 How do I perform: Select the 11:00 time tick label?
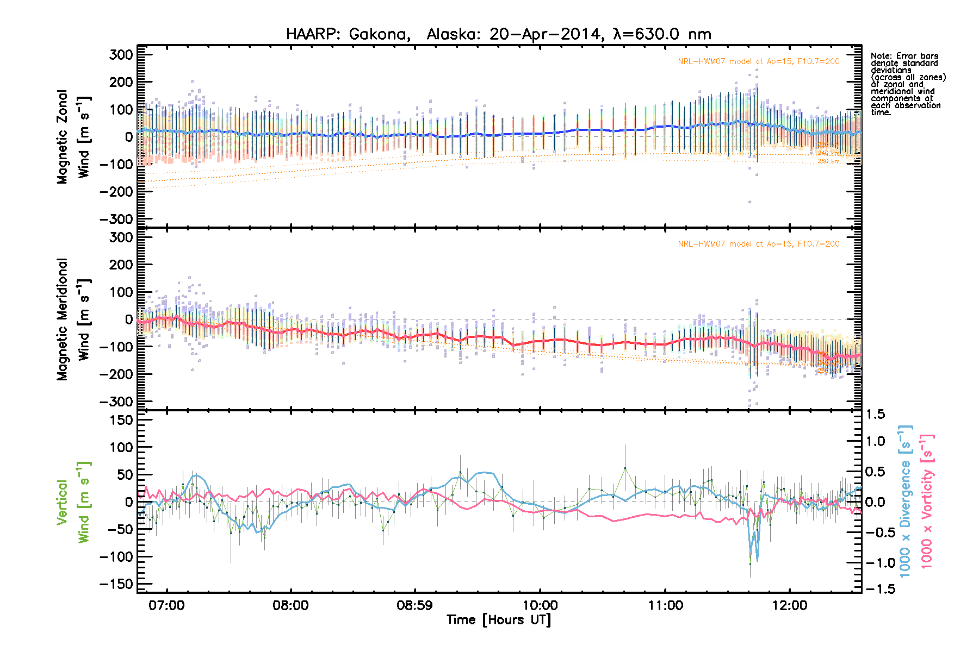tap(665, 606)
